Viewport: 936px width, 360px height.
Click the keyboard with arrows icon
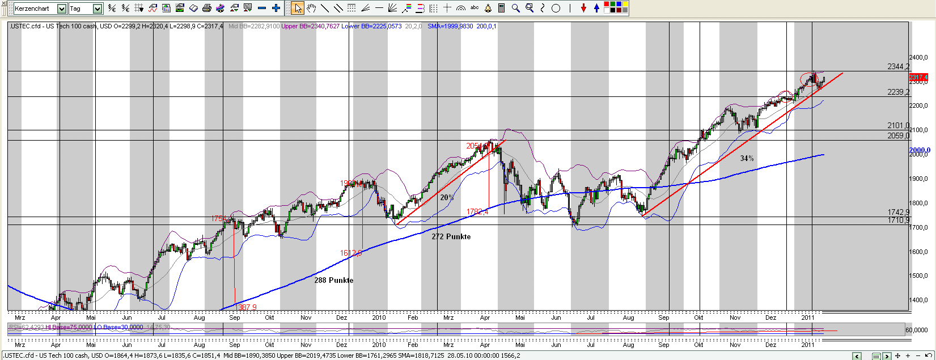pyautogui.click(x=248, y=8)
